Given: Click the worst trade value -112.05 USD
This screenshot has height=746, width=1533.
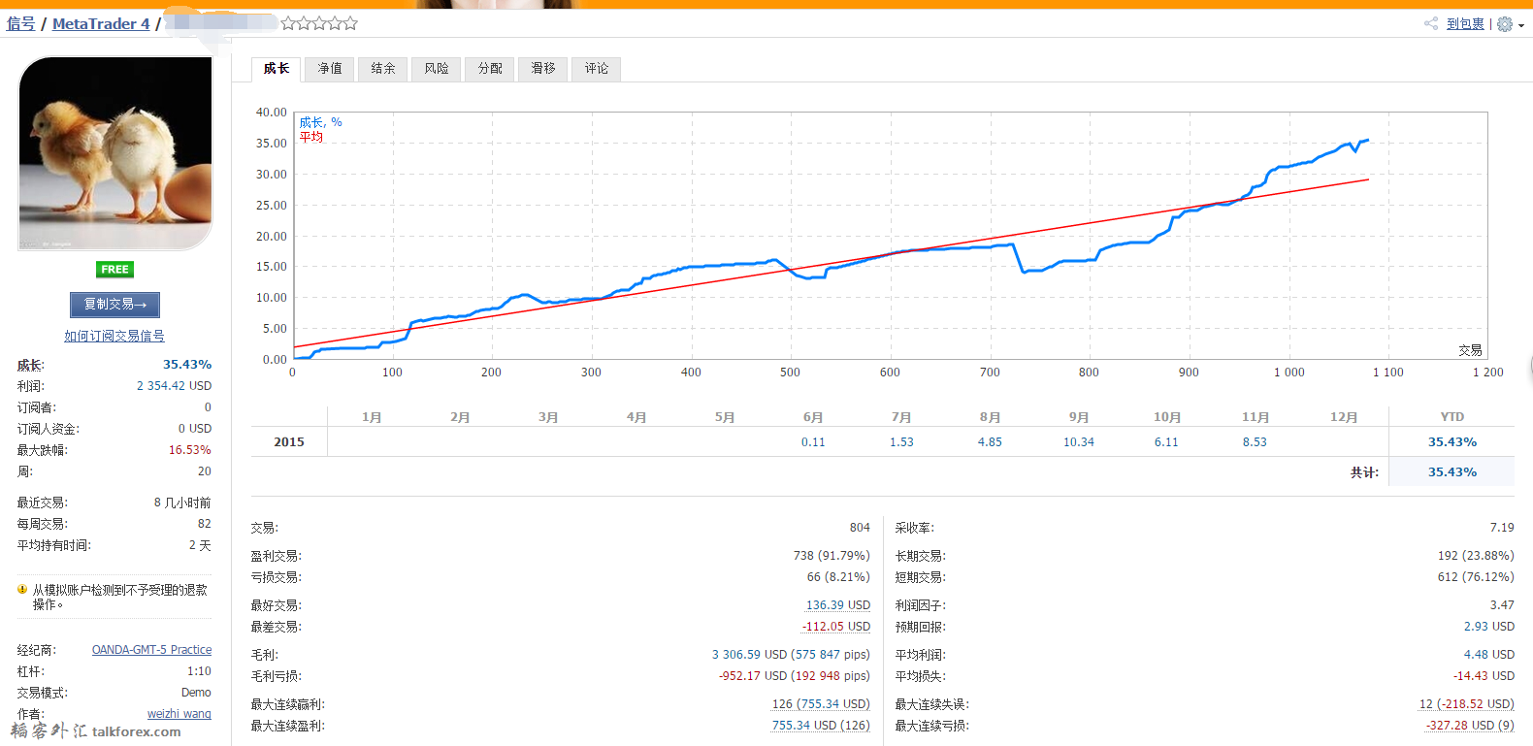Looking at the screenshot, I should coord(836,627).
